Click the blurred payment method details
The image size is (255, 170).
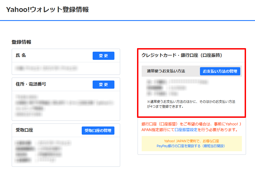coord(177,87)
